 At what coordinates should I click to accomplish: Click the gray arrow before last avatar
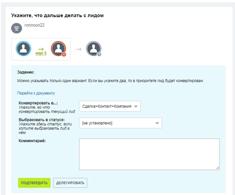point(78,49)
